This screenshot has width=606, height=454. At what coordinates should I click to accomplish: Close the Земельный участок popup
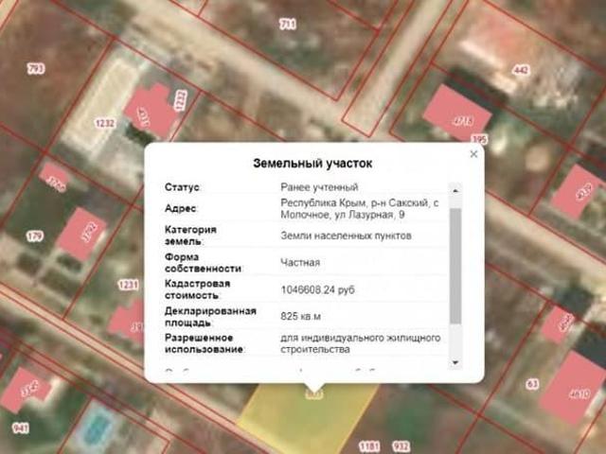point(473,154)
